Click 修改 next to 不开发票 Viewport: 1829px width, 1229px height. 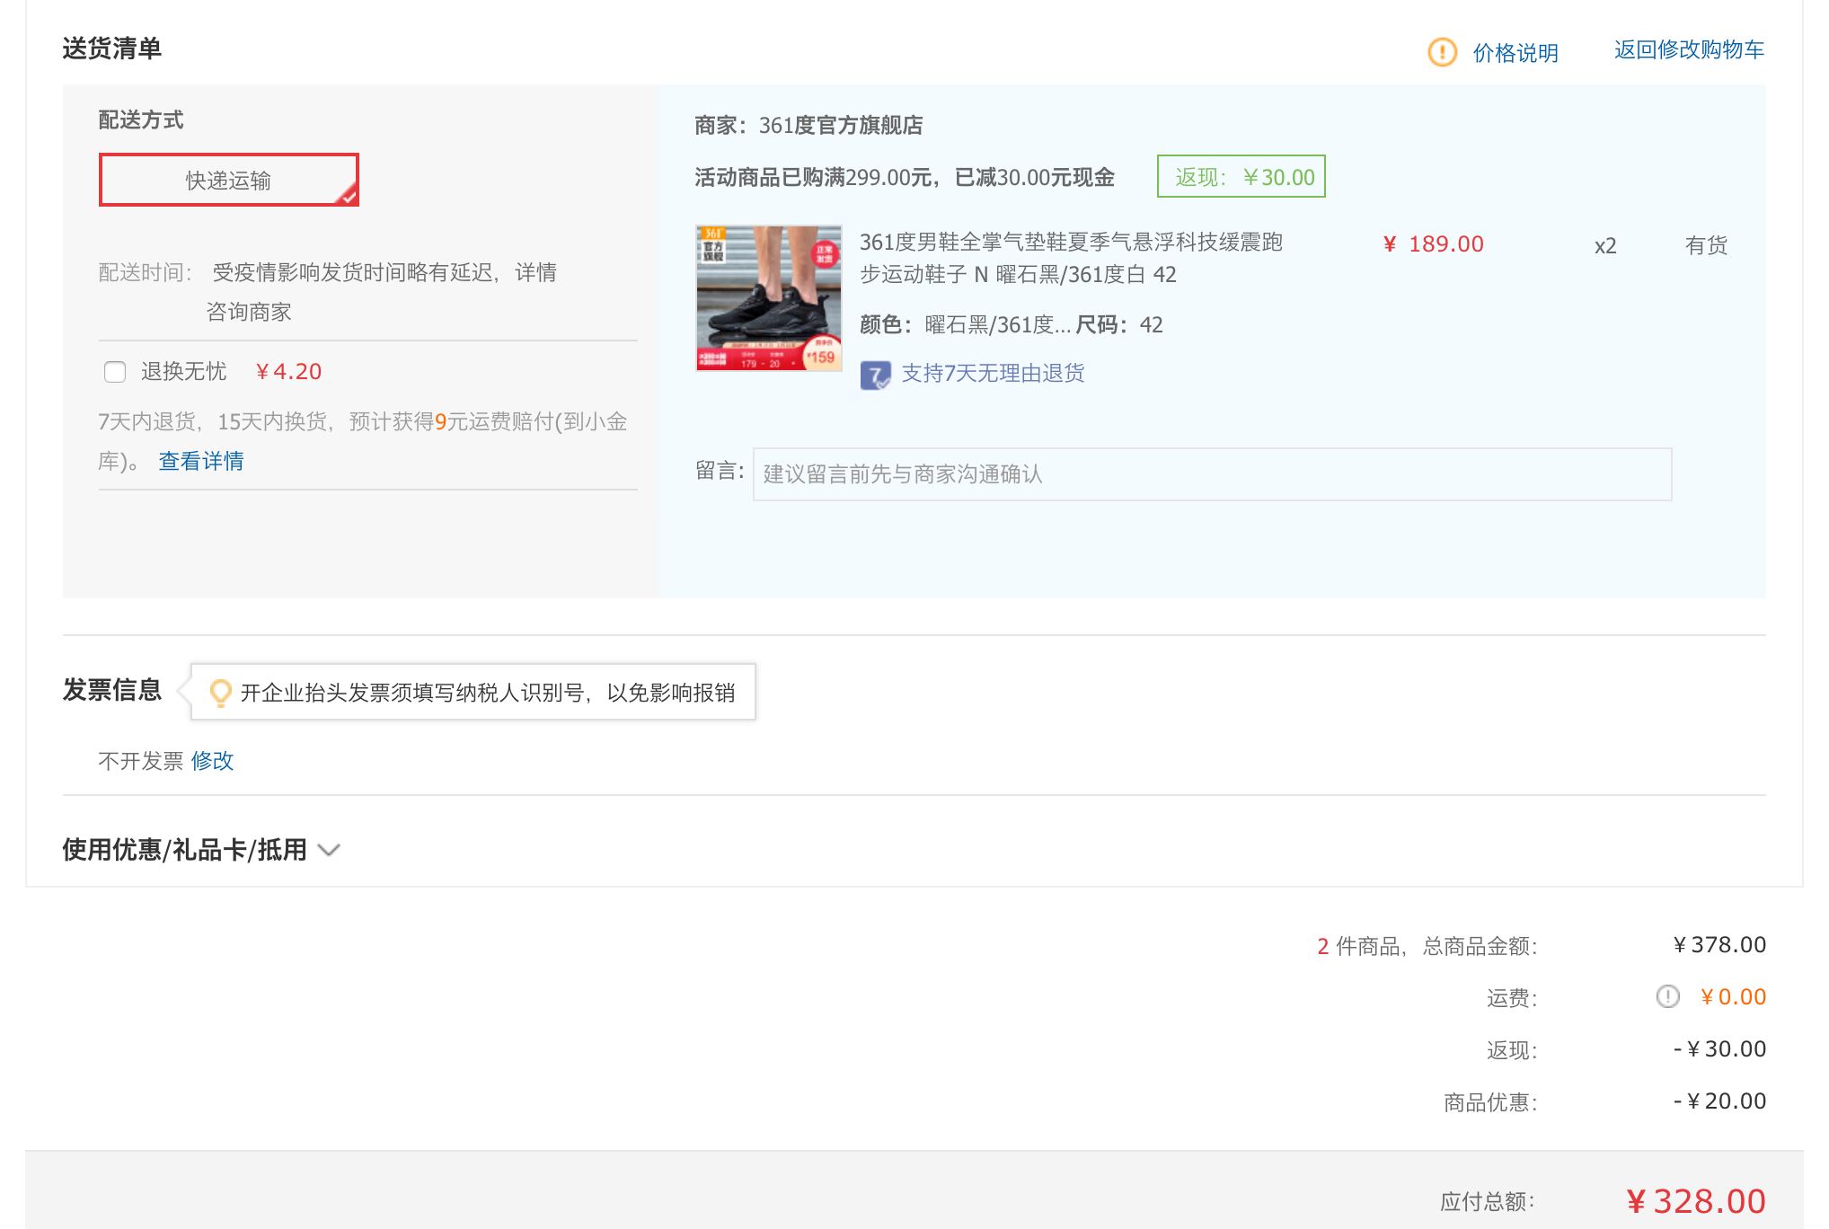click(x=212, y=761)
